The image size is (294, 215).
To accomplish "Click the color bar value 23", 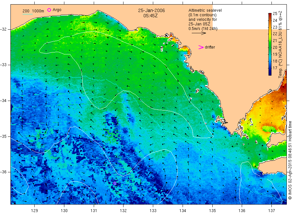I will point(275,27).
